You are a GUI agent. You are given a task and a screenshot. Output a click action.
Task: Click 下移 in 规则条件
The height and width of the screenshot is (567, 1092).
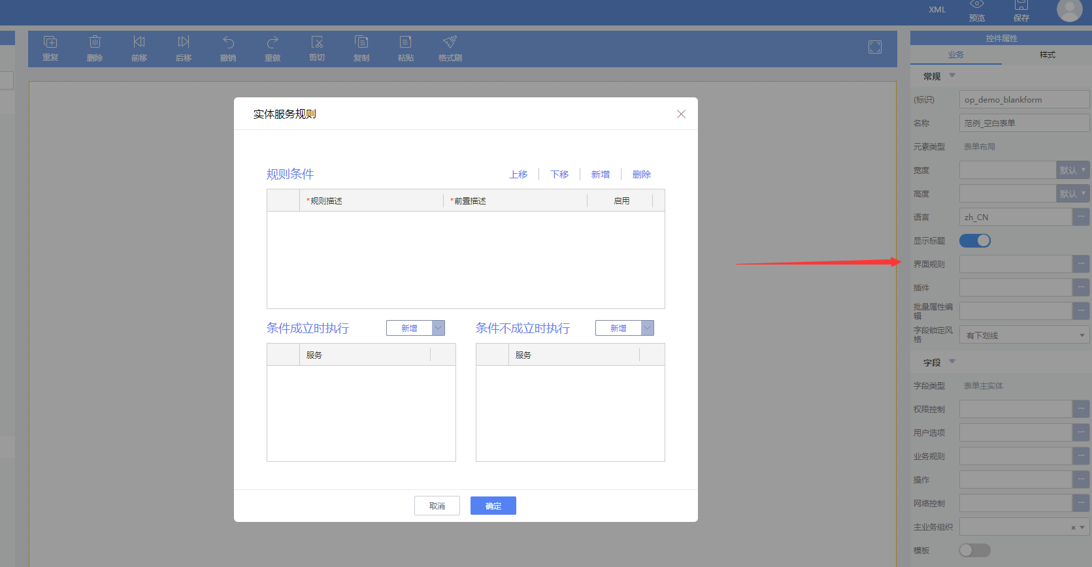click(559, 174)
